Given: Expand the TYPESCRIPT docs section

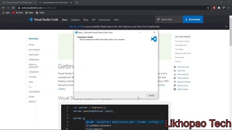Looking at the screenshot, I should pos(34,72).
